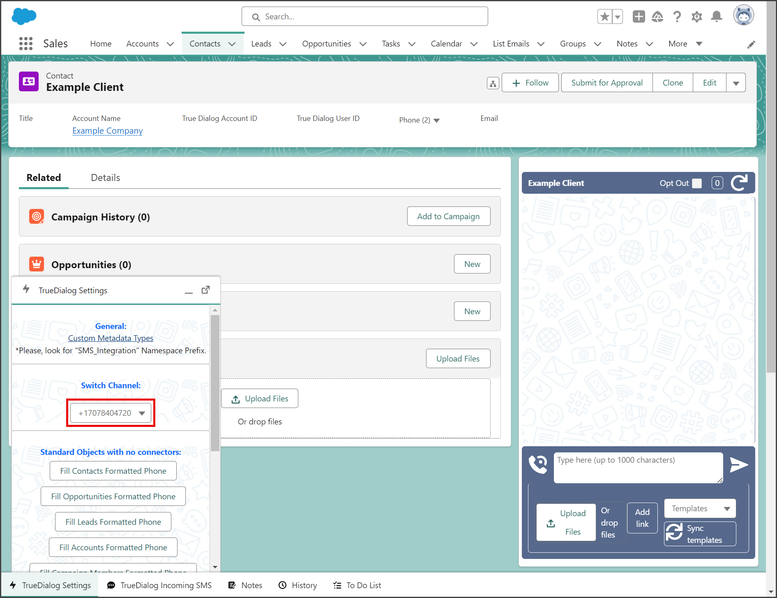Viewport: 777px width, 598px height.
Task: Click the send message arrow icon
Action: point(738,465)
